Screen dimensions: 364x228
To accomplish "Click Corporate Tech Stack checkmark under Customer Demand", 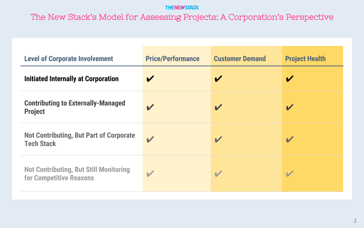I will point(218,139).
